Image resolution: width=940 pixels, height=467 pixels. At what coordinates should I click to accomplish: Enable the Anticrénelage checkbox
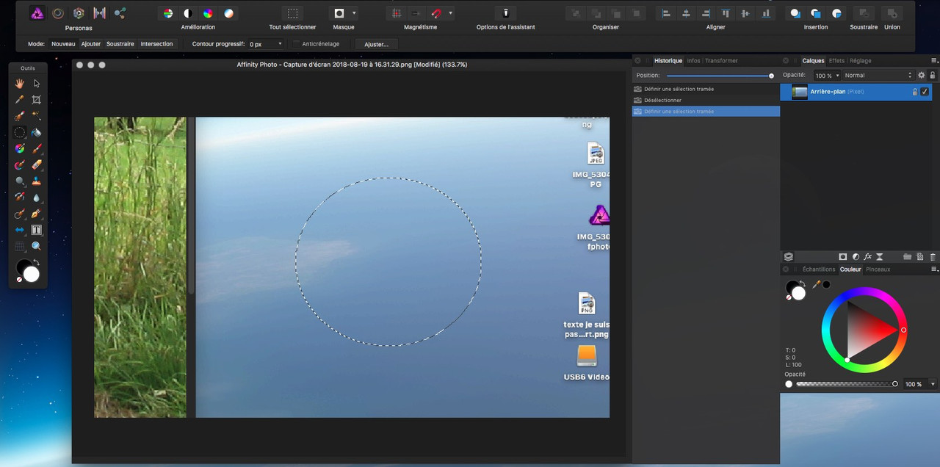(297, 44)
